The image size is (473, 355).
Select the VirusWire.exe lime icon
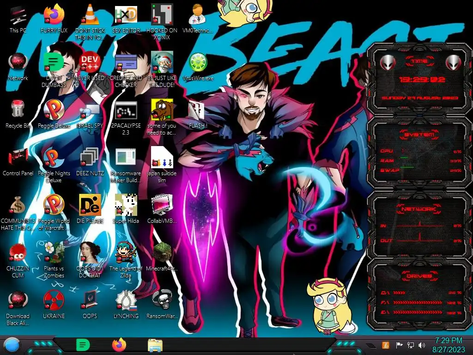(198, 67)
